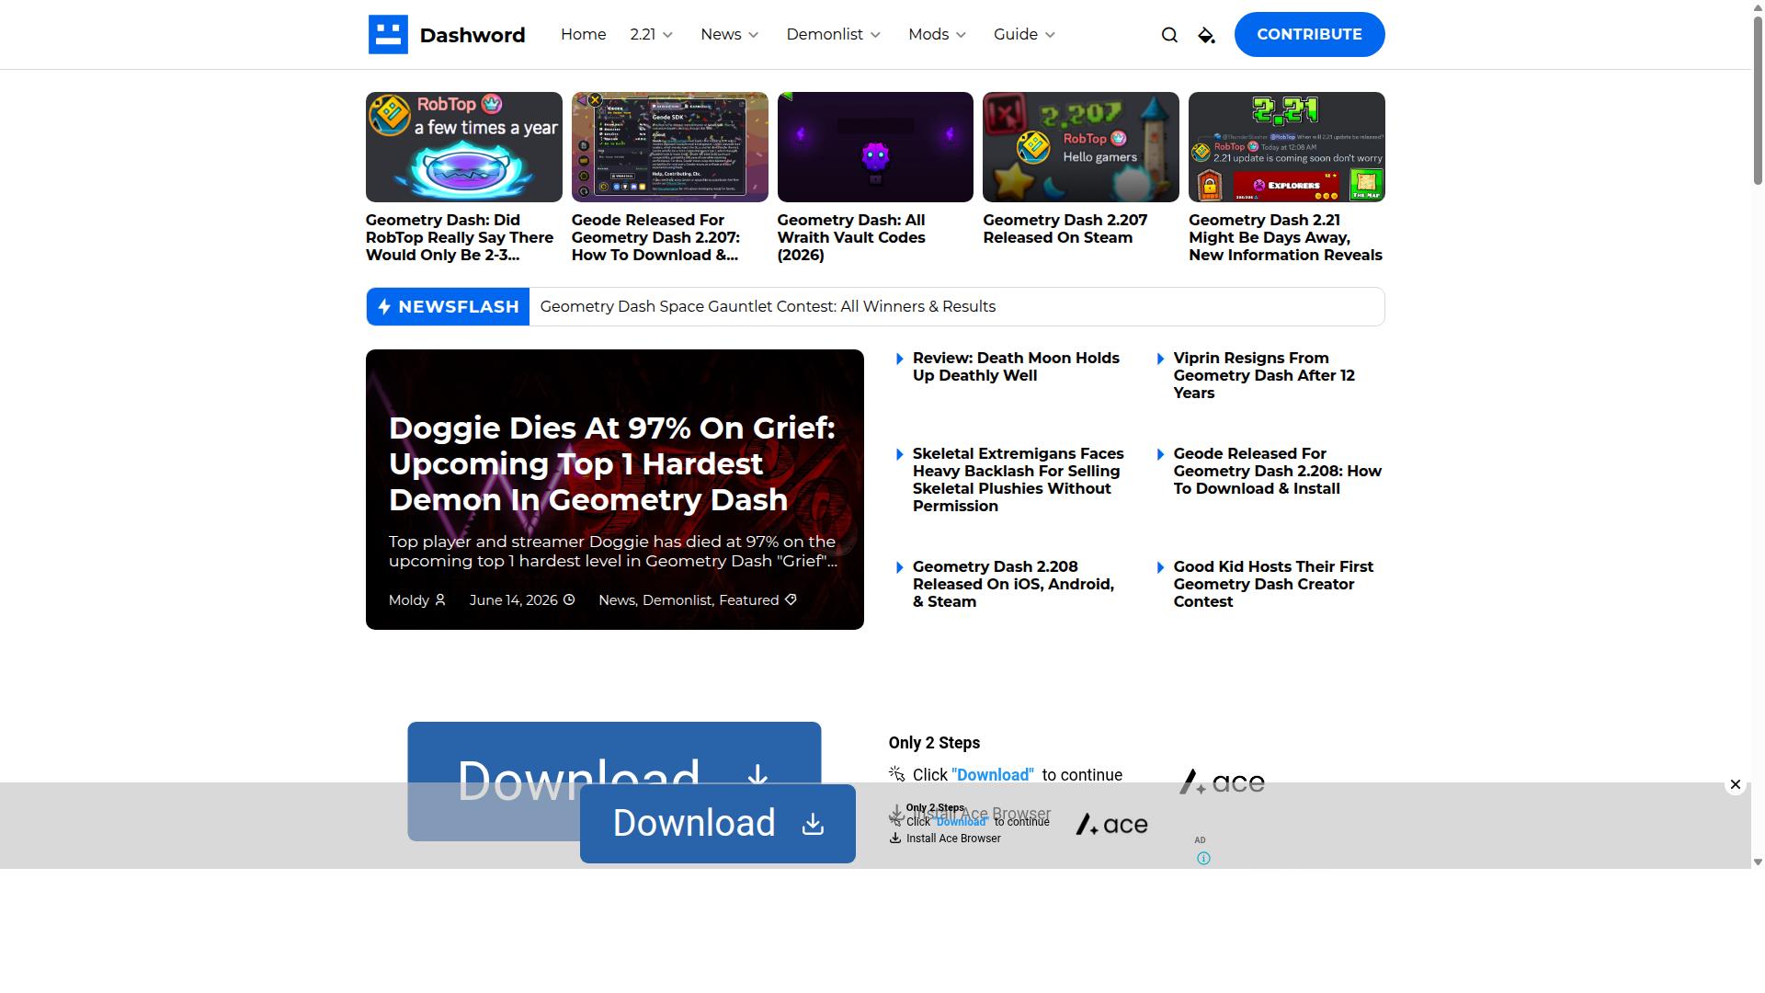
Task: Click the June 14, 2026 date
Action: point(513,600)
